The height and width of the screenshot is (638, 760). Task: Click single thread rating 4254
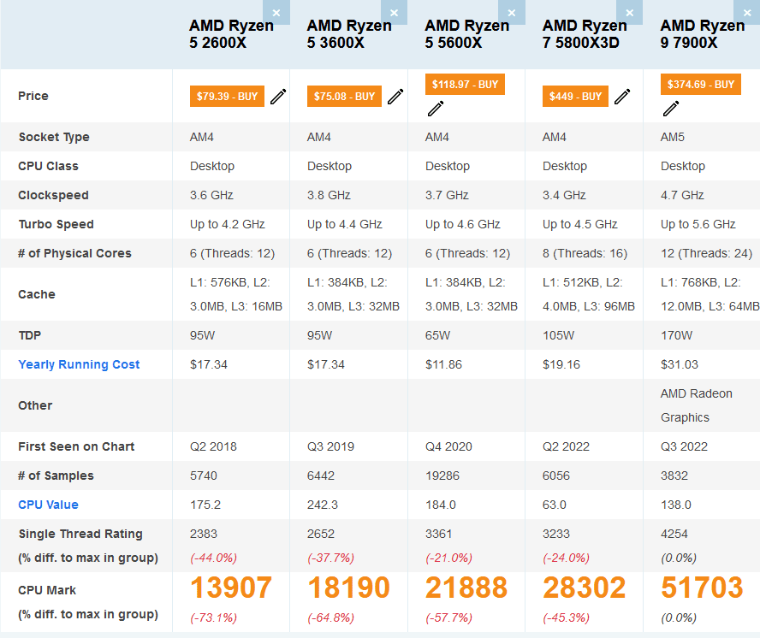pyautogui.click(x=674, y=534)
